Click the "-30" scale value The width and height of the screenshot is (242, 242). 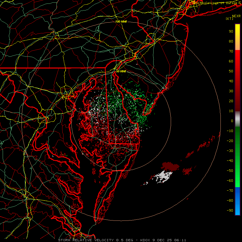click(230, 151)
